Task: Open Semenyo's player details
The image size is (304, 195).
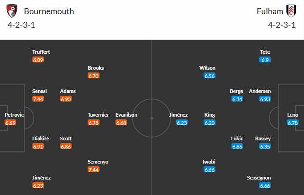Action: tap(98, 162)
